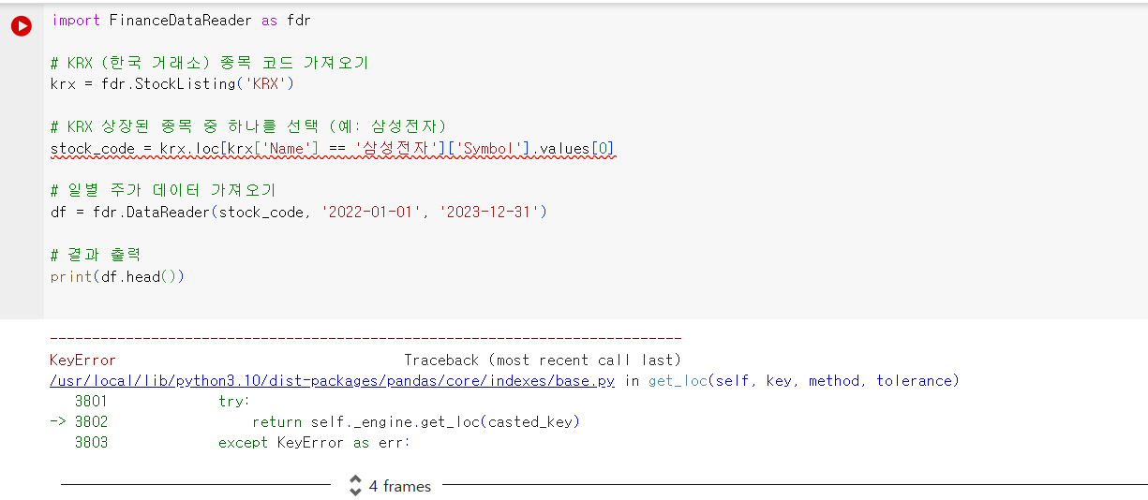The width and height of the screenshot is (1148, 500).
Task: Open the pandas base.py file link
Action: [333, 381]
